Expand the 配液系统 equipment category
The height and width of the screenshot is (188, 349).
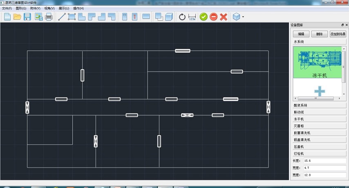319,105
